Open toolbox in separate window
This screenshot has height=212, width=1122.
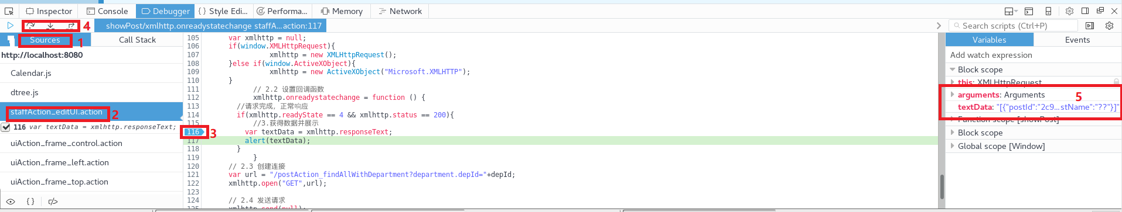click(1100, 11)
